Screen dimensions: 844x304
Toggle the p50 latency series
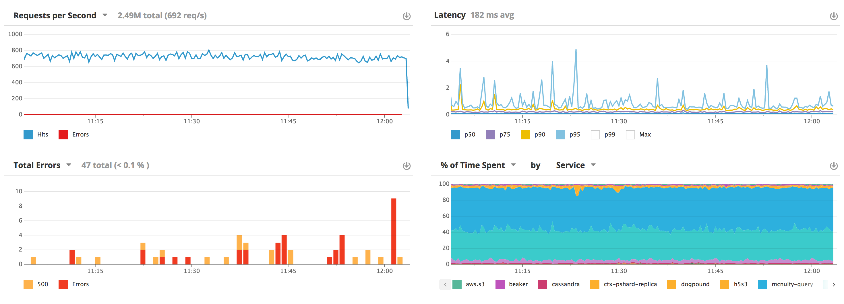463,135
